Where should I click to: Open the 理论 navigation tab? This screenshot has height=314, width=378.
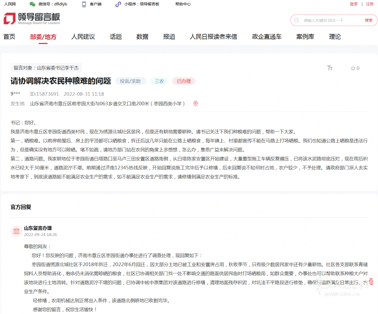(335, 37)
